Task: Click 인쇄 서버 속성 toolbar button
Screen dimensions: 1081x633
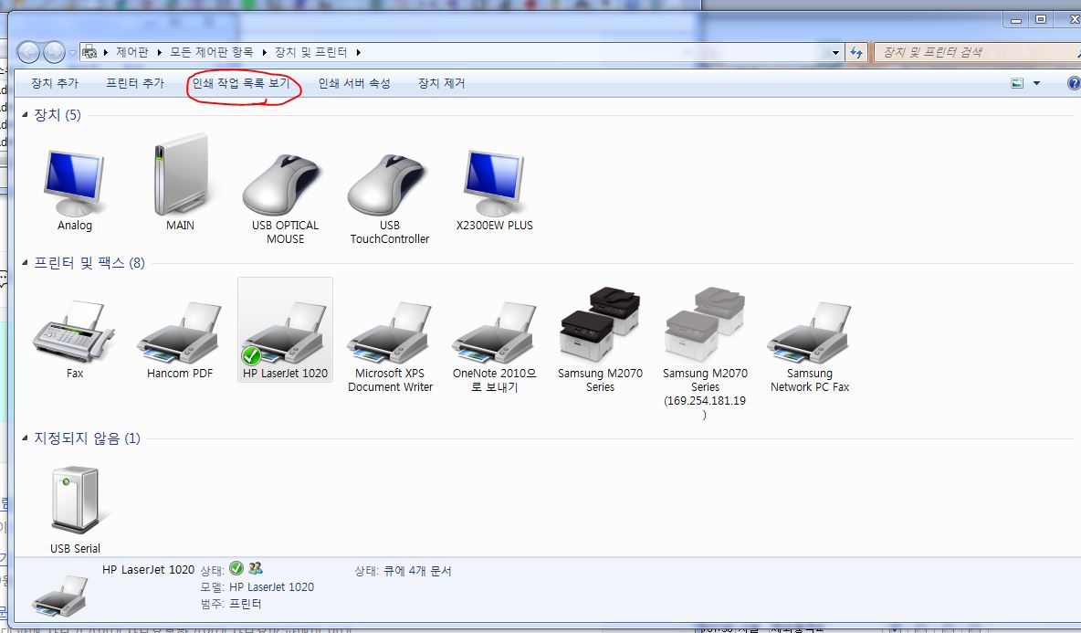Action: pyautogui.click(x=354, y=83)
